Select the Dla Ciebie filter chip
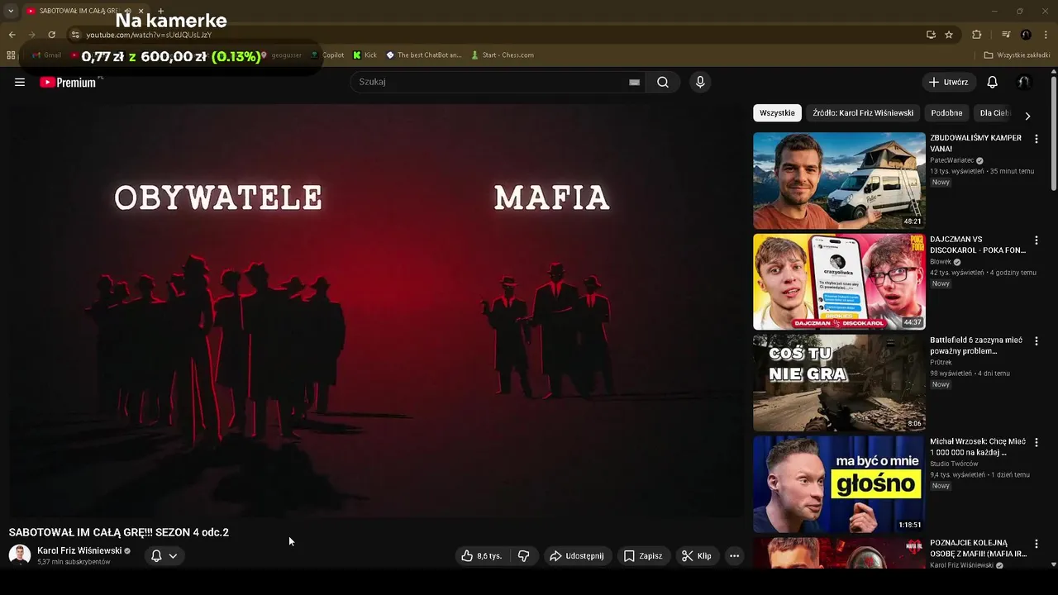Image resolution: width=1058 pixels, height=595 pixels. (x=994, y=113)
